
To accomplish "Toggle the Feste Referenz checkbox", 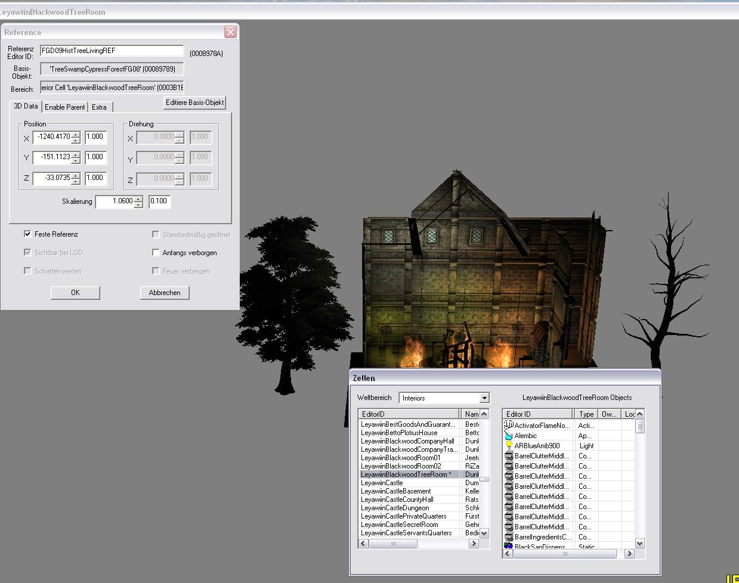I will [27, 234].
